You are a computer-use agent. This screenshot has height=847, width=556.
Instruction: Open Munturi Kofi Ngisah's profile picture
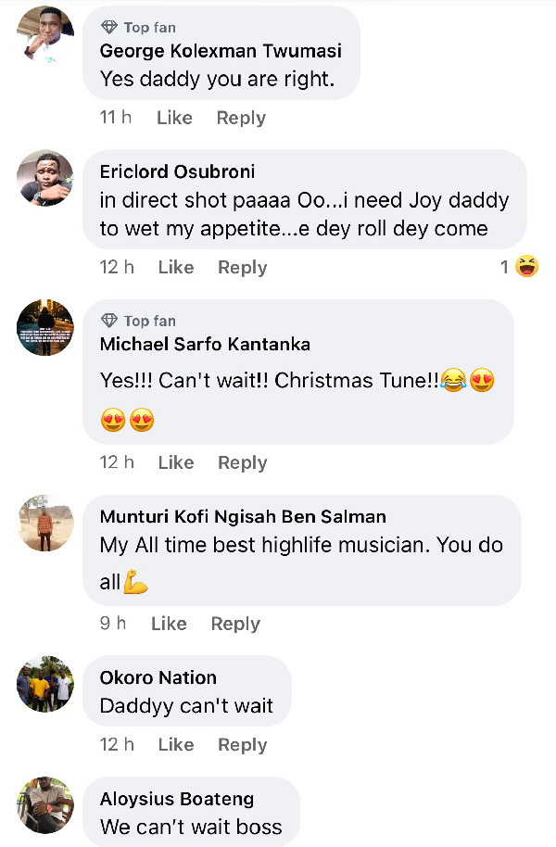point(44,523)
